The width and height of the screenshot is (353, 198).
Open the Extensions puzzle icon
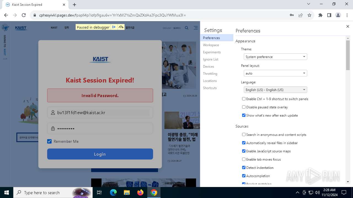320,15
